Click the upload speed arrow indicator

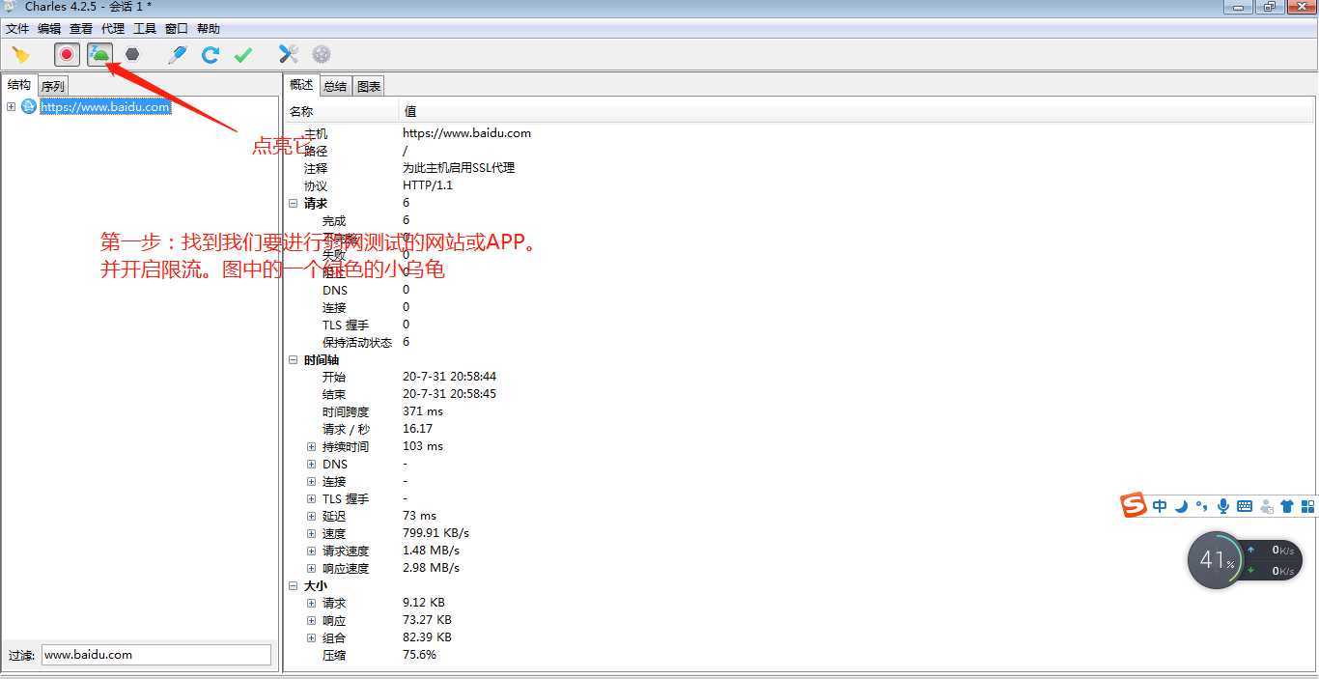click(1251, 550)
